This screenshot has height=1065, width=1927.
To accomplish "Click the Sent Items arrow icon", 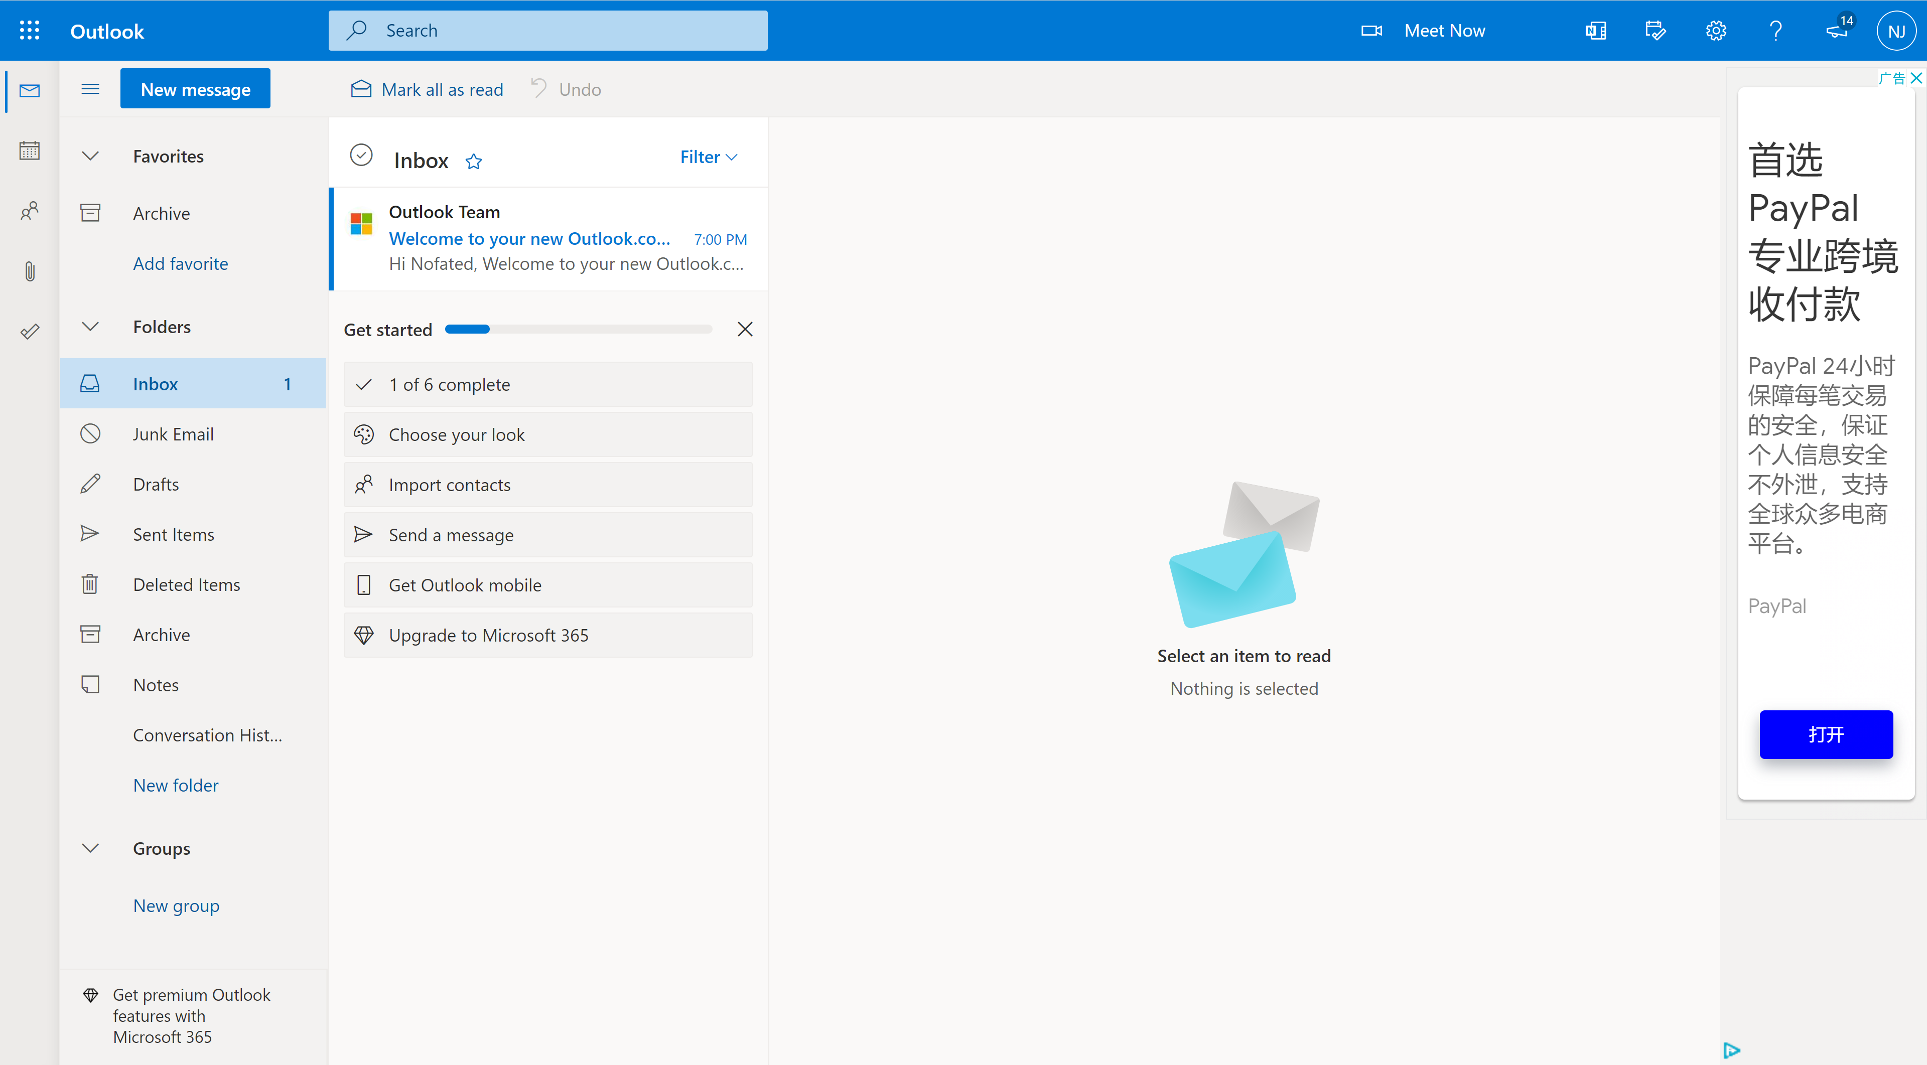I will 90,534.
